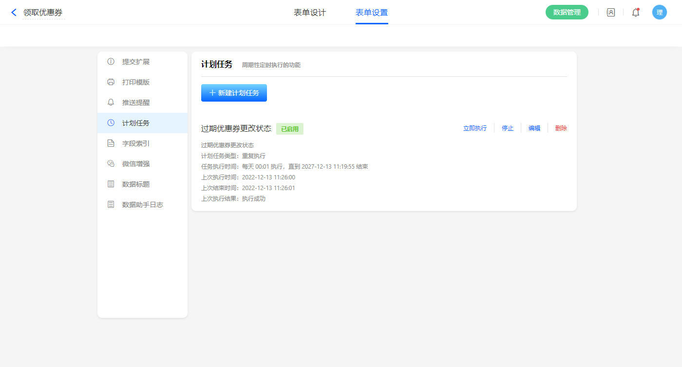Stop the task via 停止 link
The width and height of the screenshot is (682, 367).
pos(508,128)
